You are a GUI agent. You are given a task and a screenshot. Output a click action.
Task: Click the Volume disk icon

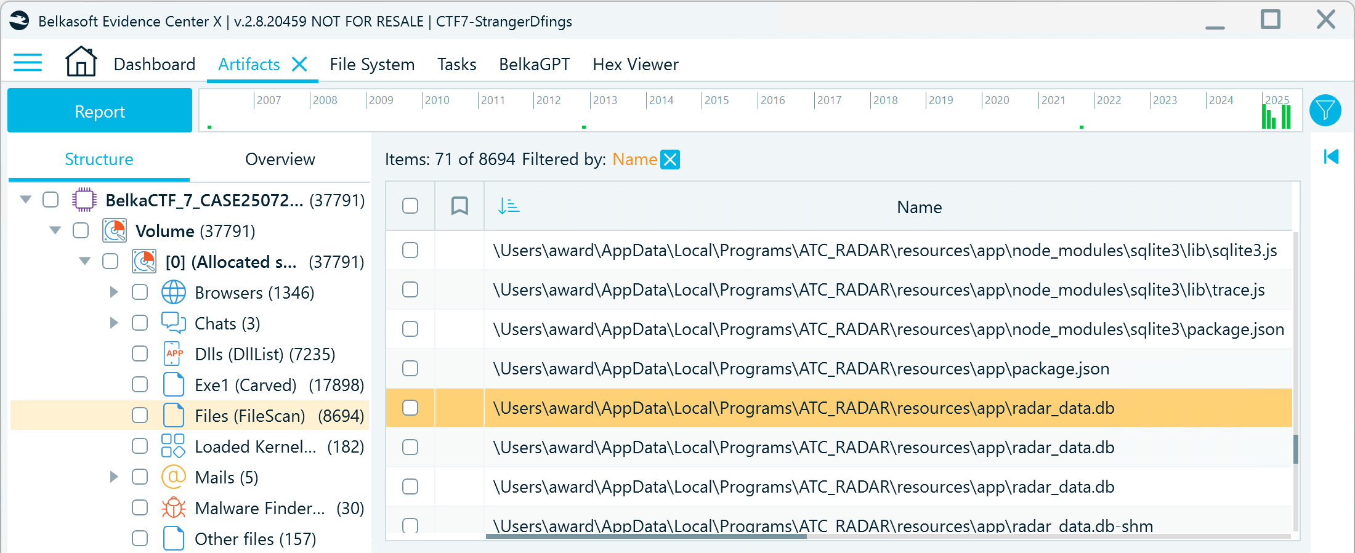[x=115, y=230]
